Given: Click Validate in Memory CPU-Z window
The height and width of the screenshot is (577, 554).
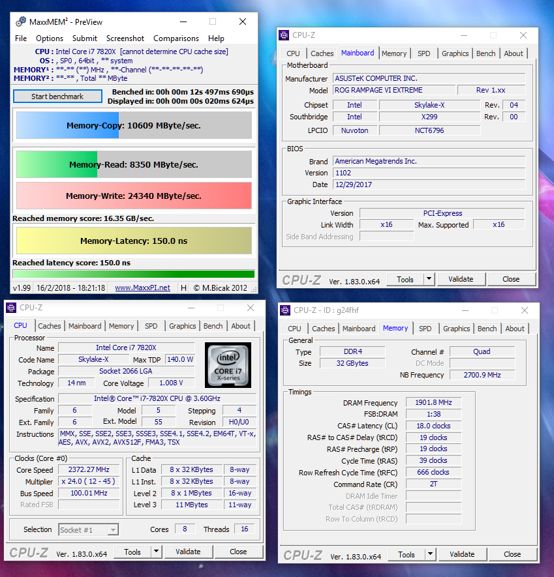Looking at the screenshot, I should (x=462, y=554).
